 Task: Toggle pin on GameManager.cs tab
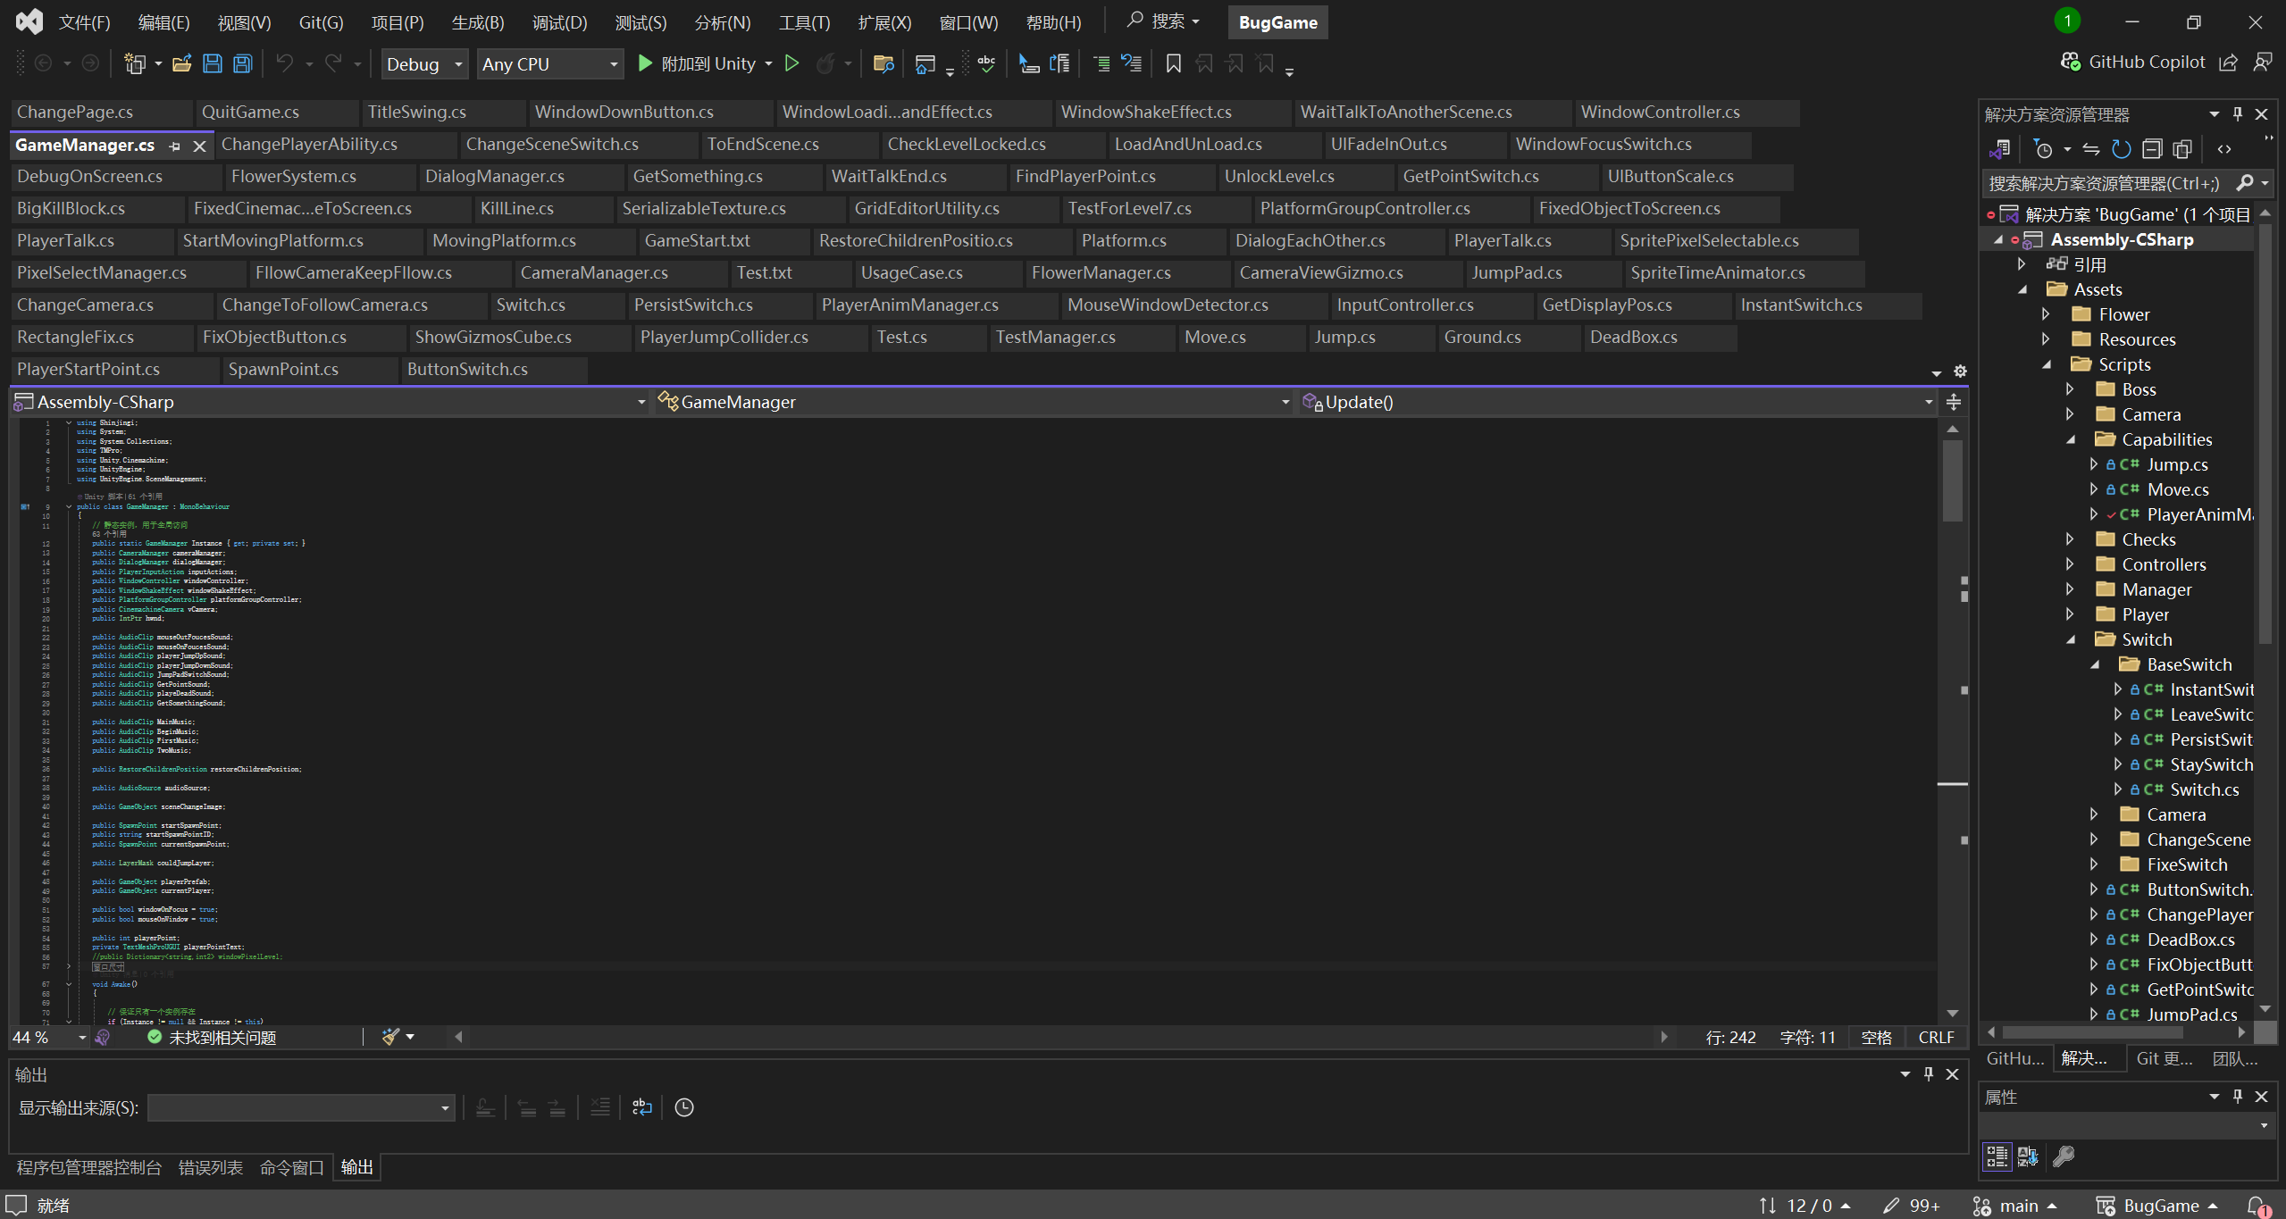coord(175,146)
